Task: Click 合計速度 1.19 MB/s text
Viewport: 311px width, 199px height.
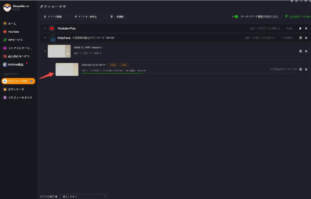Action: pos(300,17)
